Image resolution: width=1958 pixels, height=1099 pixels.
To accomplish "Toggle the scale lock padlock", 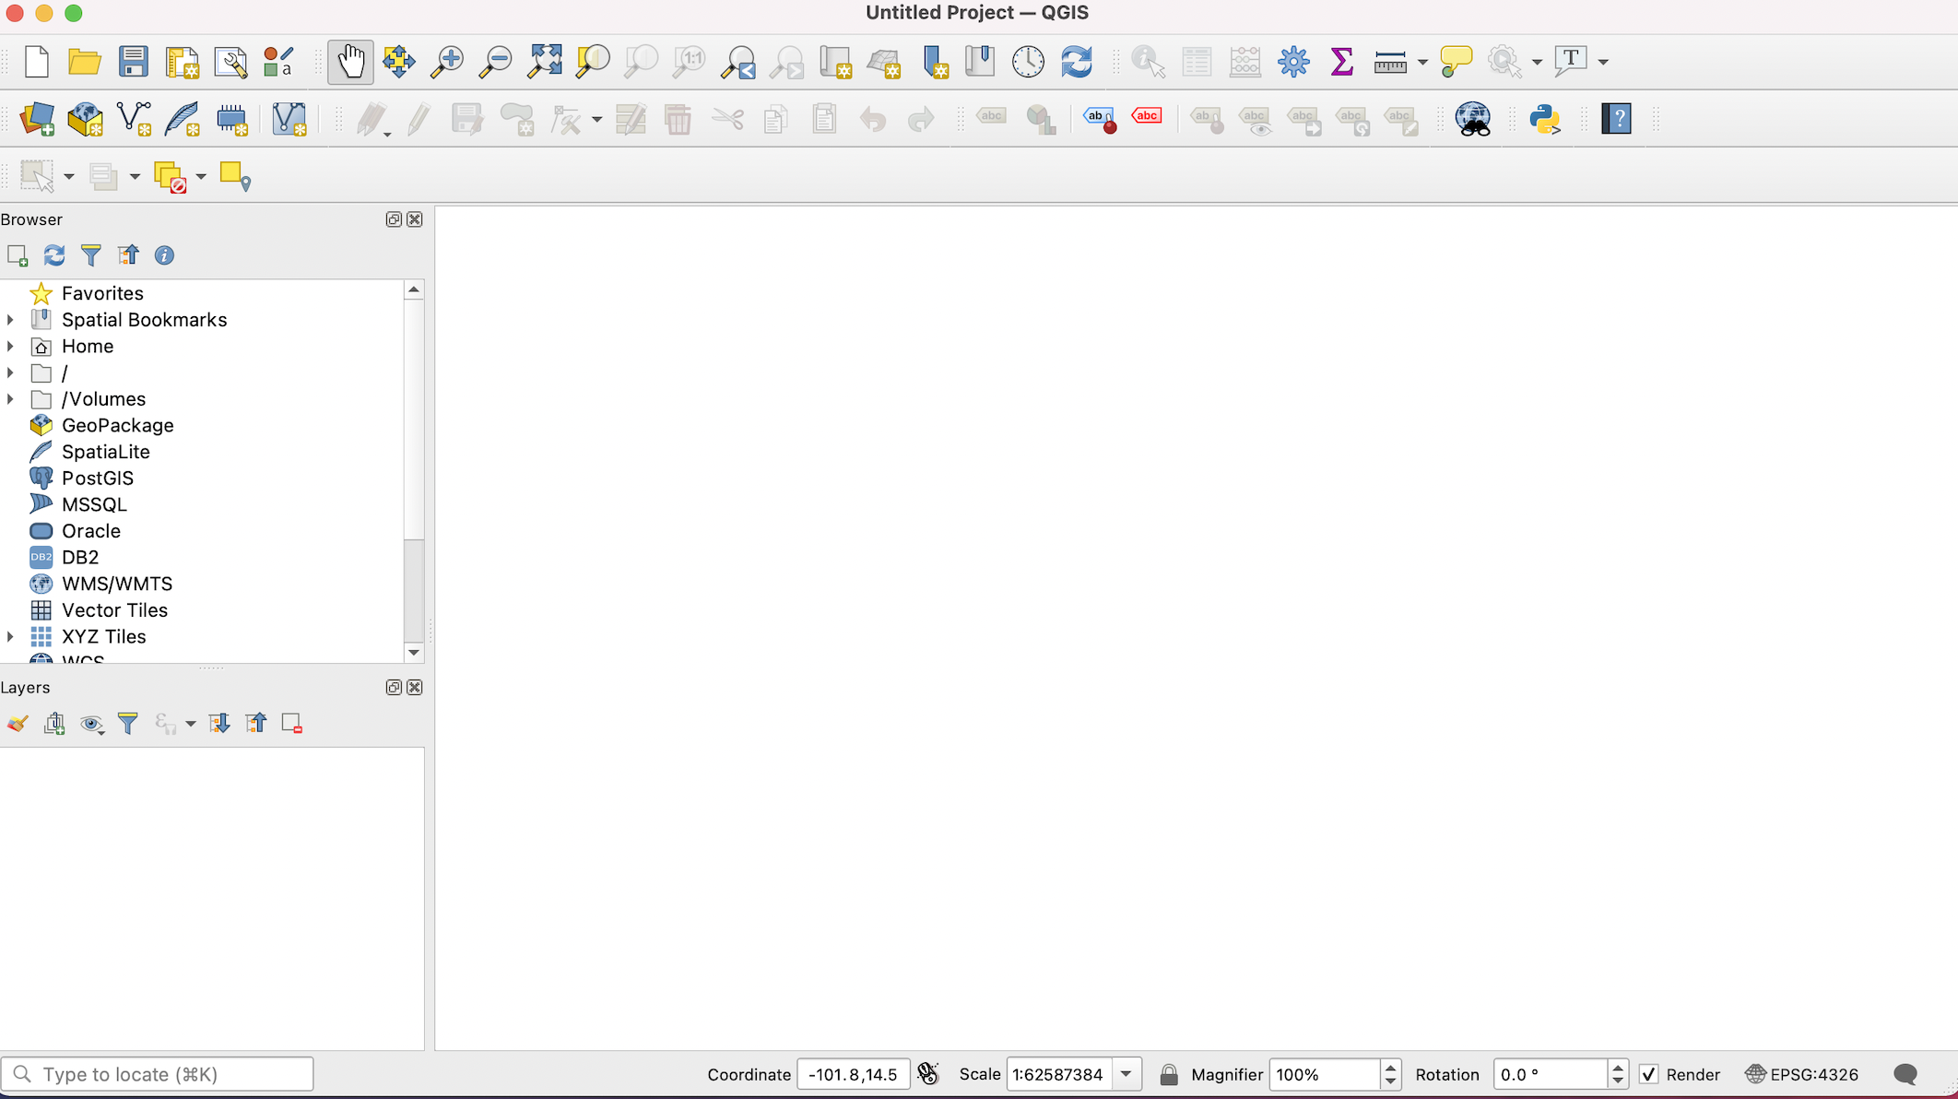I will coord(1168,1074).
